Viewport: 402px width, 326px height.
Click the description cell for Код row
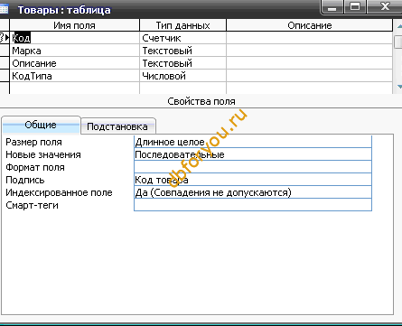pos(310,38)
